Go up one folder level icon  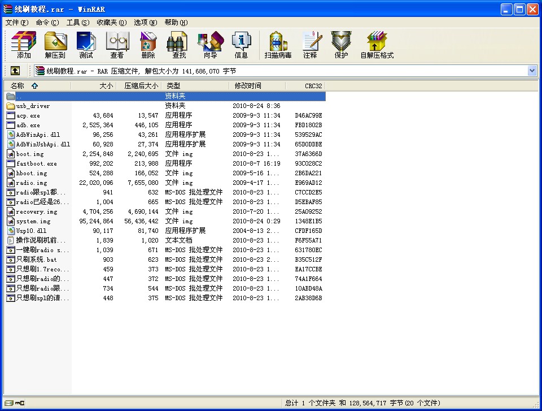coord(15,71)
